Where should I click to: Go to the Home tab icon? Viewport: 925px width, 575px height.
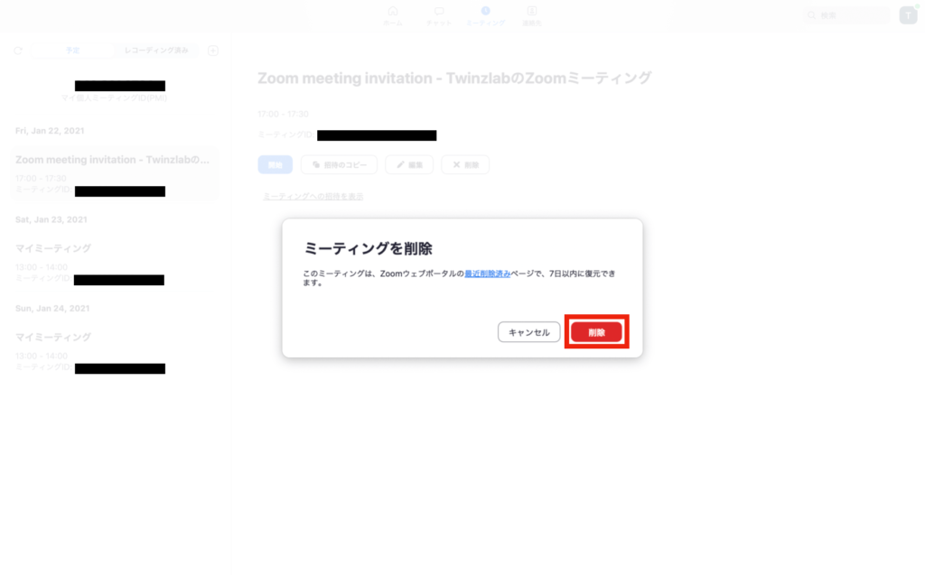click(393, 15)
